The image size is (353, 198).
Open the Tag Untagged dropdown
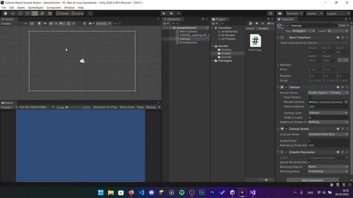(x=303, y=31)
